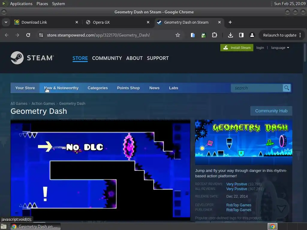Open the COMMUNITY menu
The image size is (307, 230).
click(x=107, y=58)
